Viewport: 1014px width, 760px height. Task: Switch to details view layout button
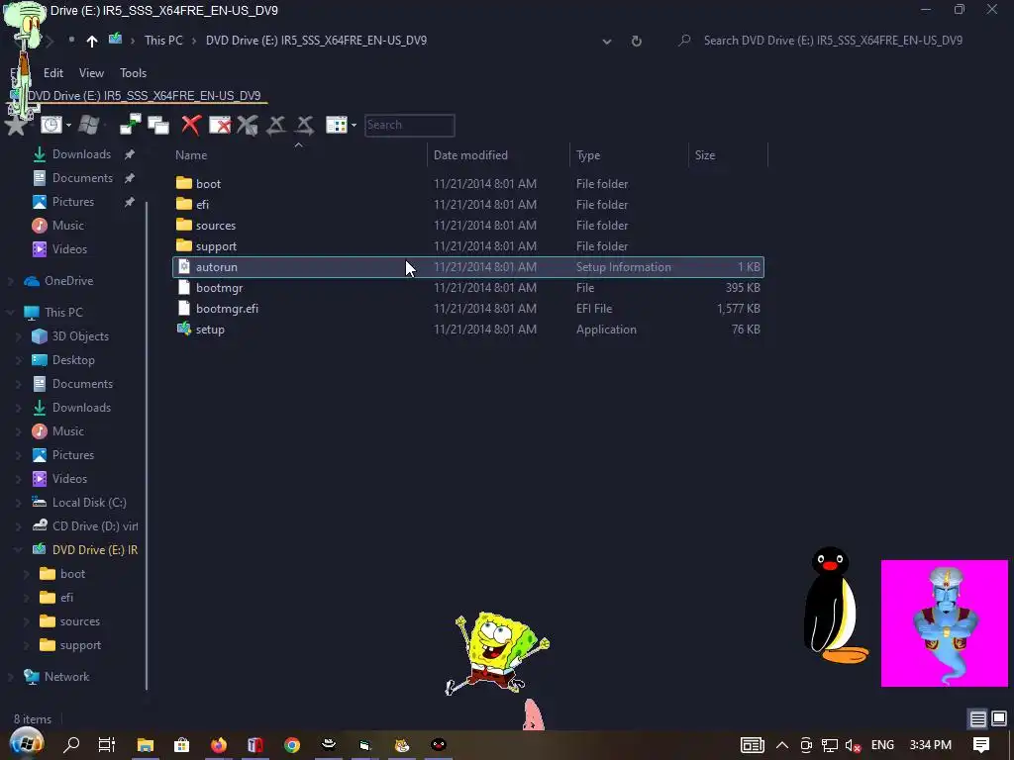pyautogui.click(x=977, y=718)
